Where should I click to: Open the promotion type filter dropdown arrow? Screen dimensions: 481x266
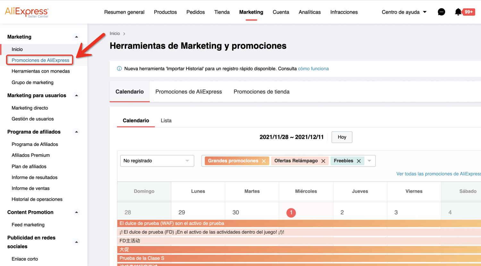[369, 161]
